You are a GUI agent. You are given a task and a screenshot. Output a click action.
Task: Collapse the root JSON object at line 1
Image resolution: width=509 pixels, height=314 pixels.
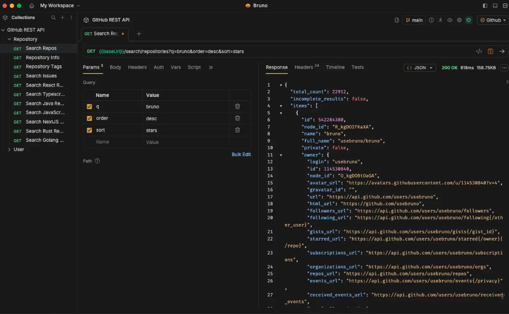coord(281,85)
